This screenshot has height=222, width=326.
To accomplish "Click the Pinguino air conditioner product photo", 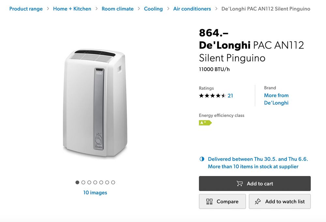I will [95, 101].
